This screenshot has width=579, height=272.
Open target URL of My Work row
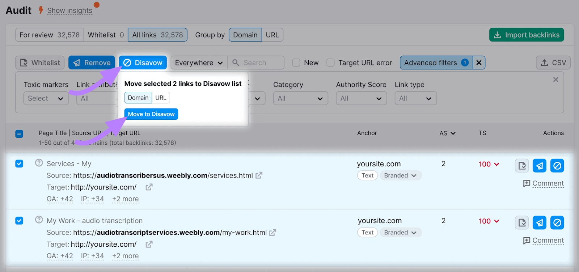click(149, 244)
